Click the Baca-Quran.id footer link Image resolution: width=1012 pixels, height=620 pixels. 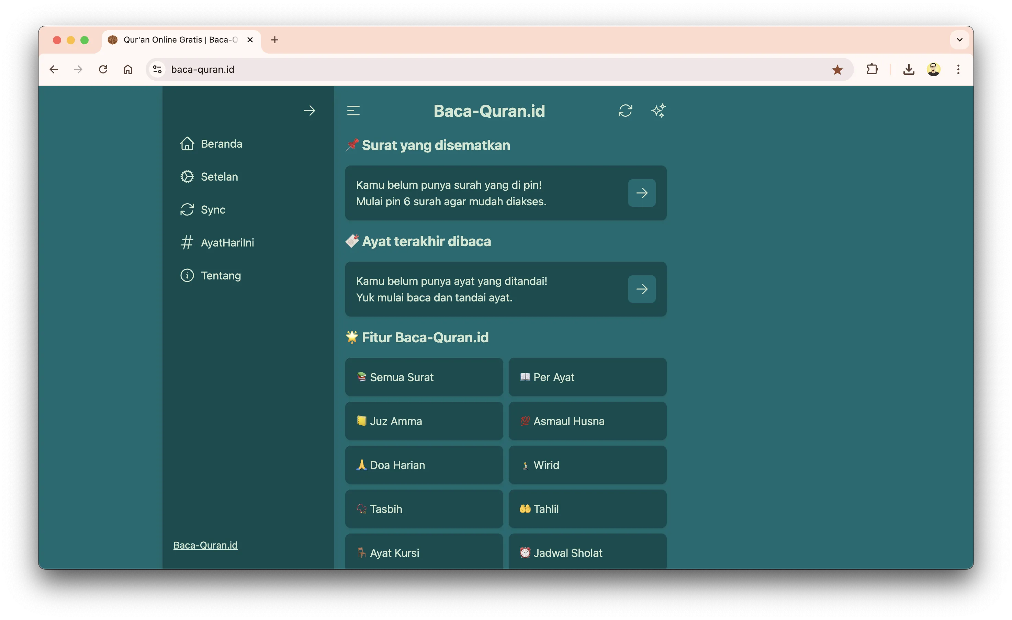click(205, 545)
